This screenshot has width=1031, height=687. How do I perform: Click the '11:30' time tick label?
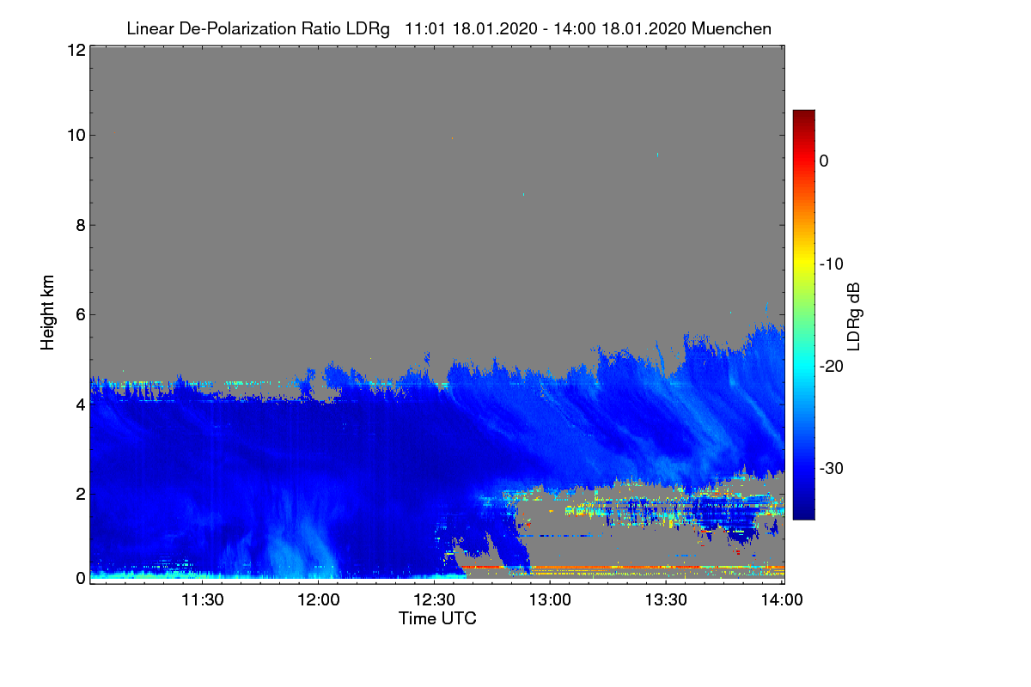click(202, 601)
